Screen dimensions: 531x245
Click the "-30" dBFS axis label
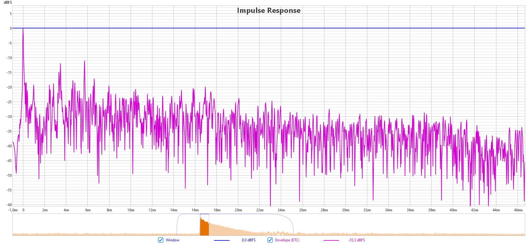[x=10, y=117]
